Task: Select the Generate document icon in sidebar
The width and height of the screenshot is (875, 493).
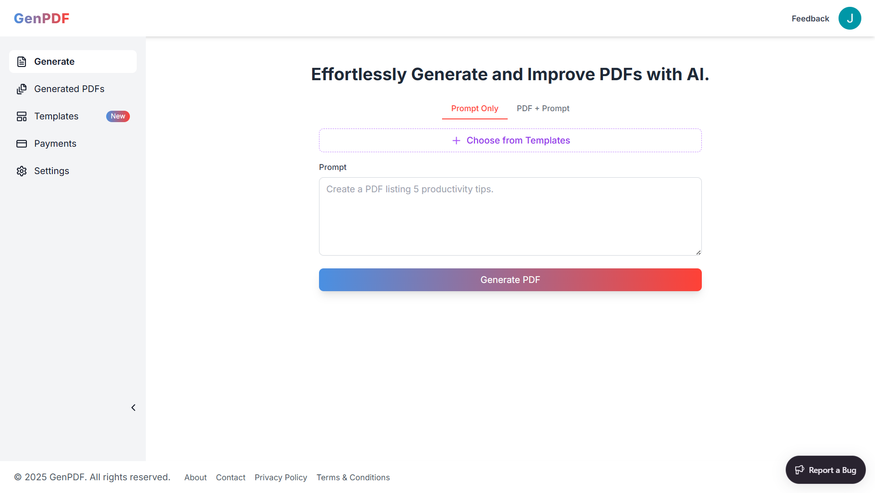Action: click(x=22, y=61)
